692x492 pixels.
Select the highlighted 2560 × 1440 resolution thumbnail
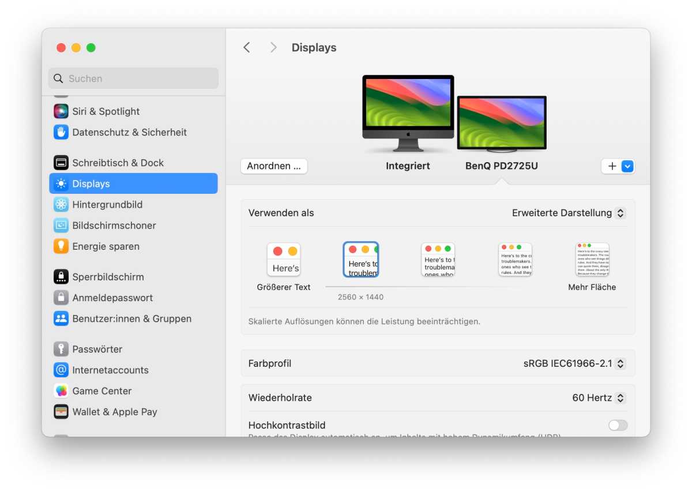tap(361, 260)
